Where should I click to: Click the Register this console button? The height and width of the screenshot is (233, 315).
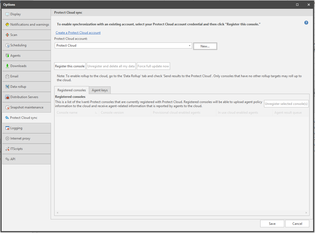pos(69,66)
